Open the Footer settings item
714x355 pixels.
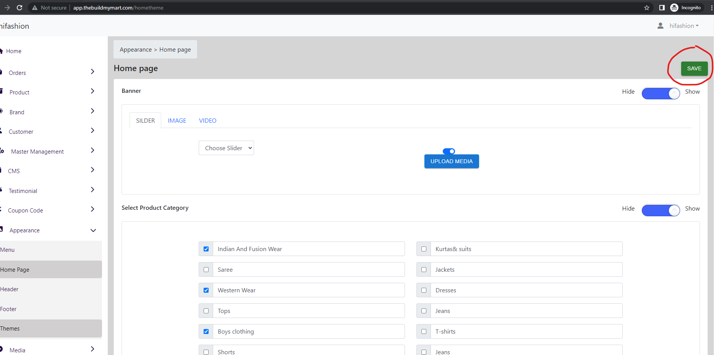51,309
